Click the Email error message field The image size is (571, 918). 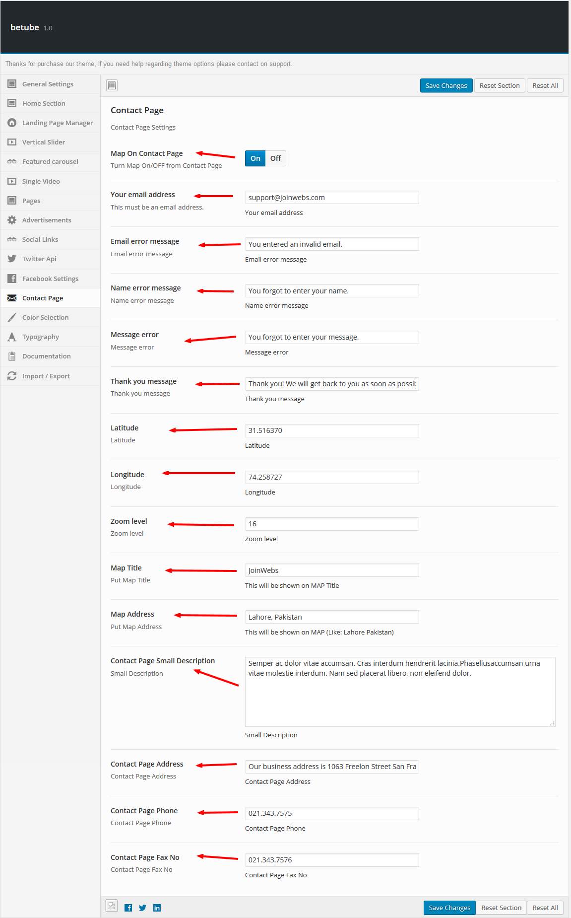tap(332, 244)
